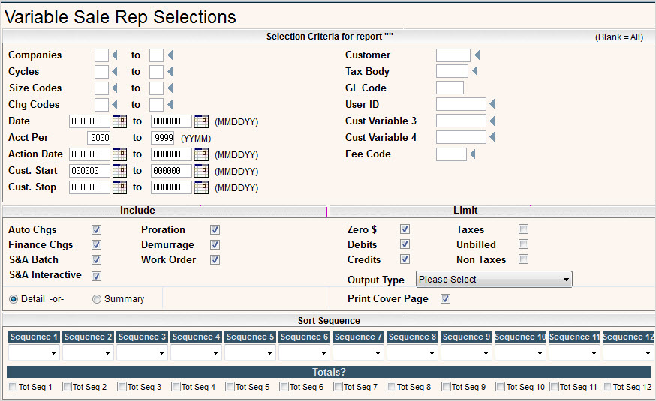Click lookup arrow for Companies from field
Viewport: 656px width, 401px height.
tap(115, 55)
